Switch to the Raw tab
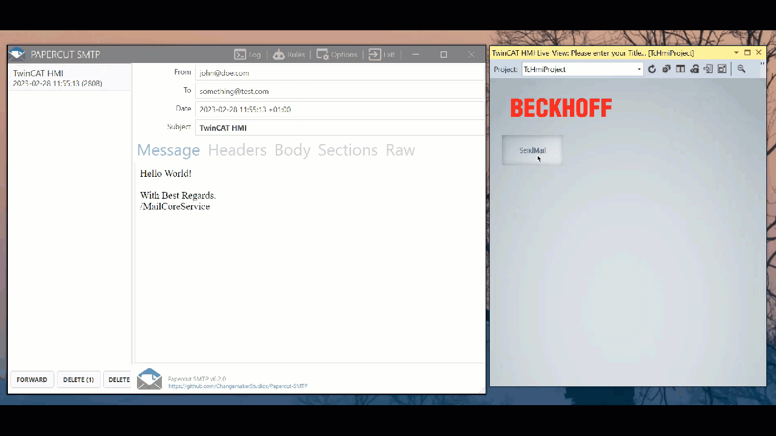 coord(400,150)
